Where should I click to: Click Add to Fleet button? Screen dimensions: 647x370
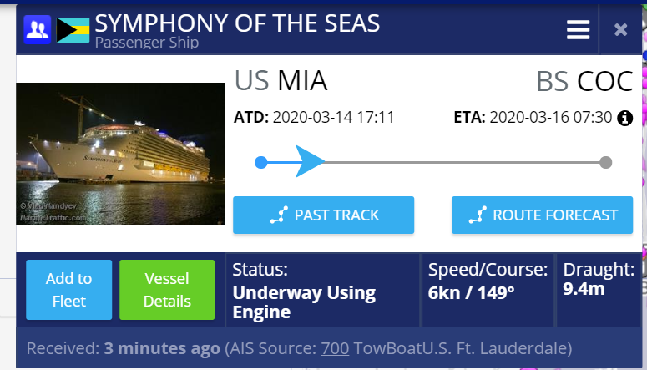69,290
